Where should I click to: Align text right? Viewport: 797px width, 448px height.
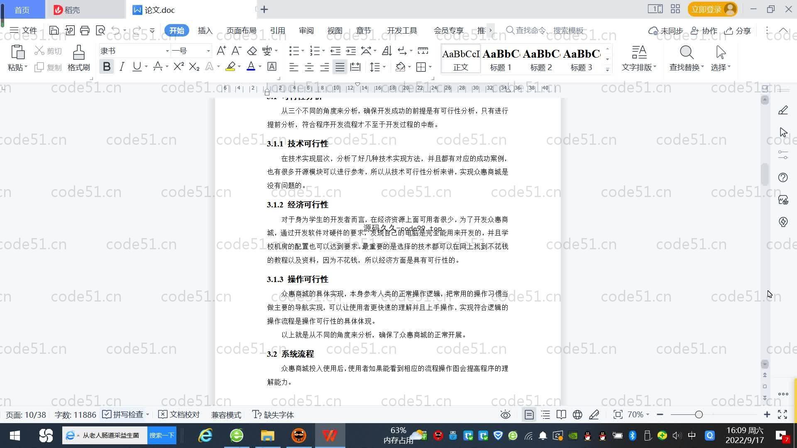coord(324,67)
